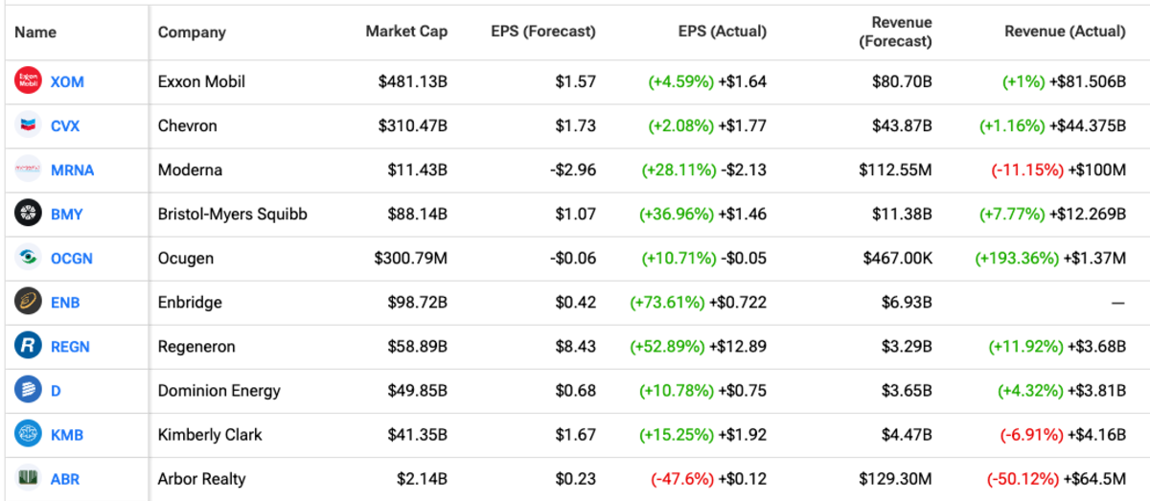This screenshot has width=1150, height=501.
Task: Click the Company column header
Action: tap(192, 33)
